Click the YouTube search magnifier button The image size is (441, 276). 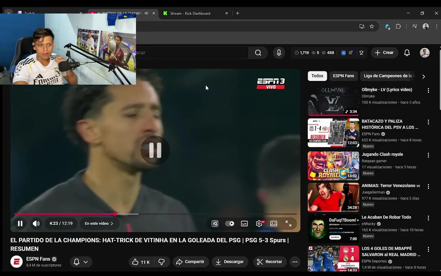(x=258, y=53)
